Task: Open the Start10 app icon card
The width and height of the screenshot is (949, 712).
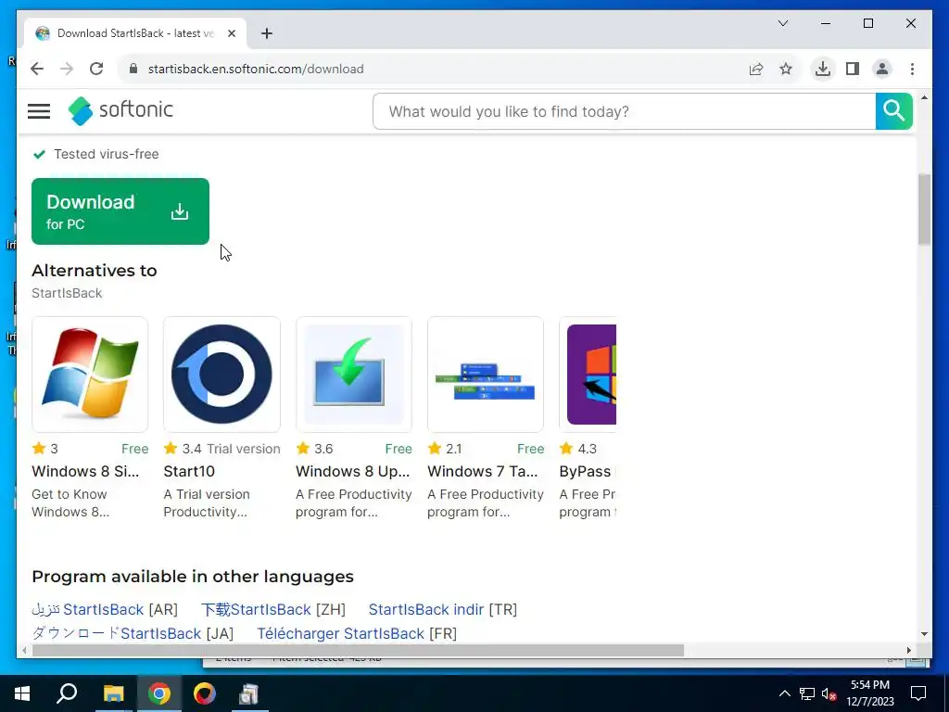Action: point(222,375)
